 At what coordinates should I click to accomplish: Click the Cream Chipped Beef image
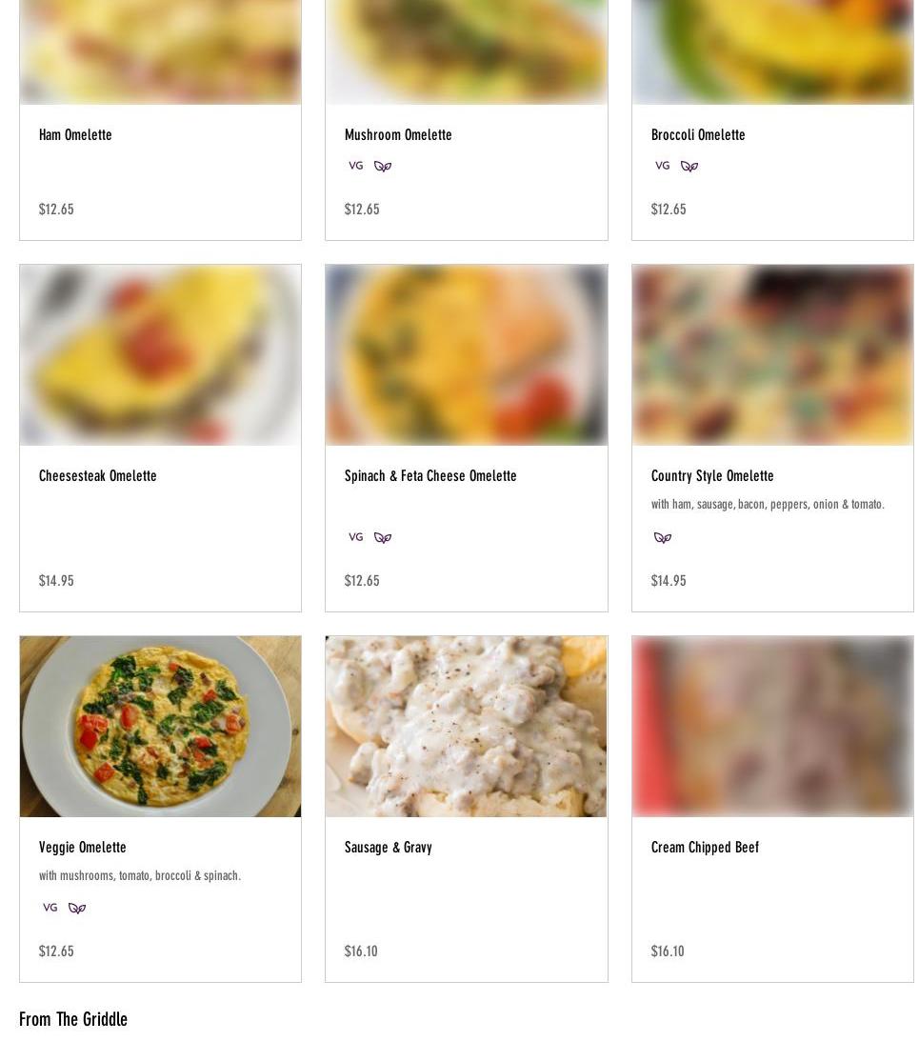(x=772, y=727)
